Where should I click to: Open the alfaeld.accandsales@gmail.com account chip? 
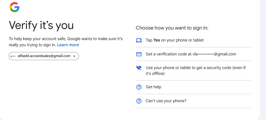click(x=44, y=56)
